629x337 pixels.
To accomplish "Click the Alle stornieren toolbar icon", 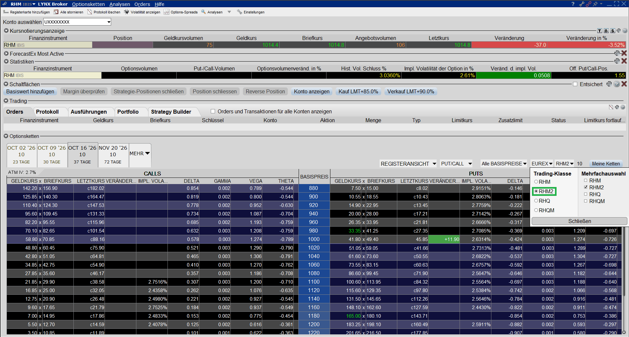I will coord(56,12).
